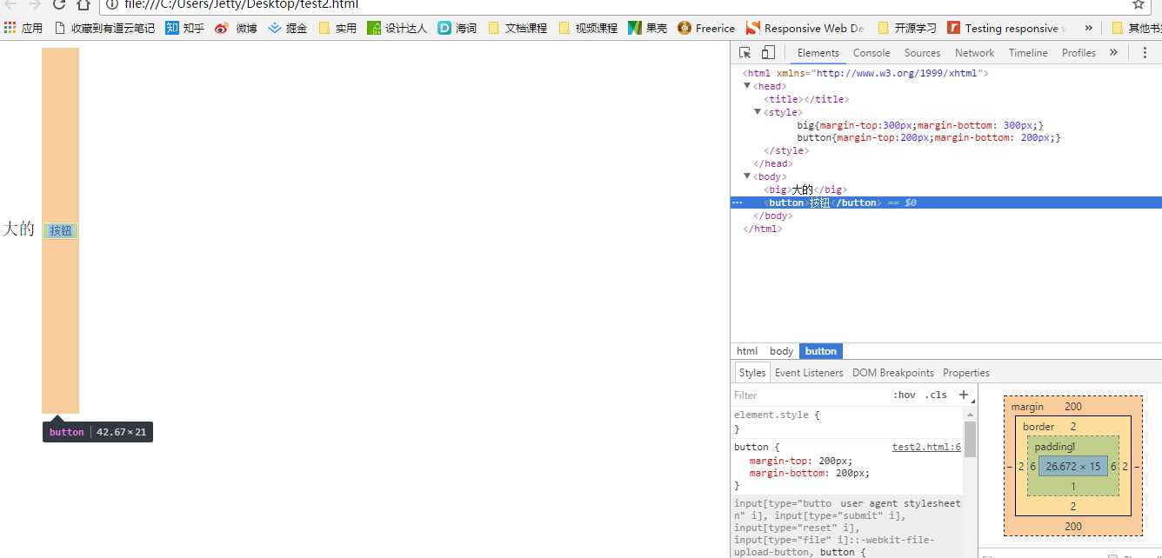
Task: Select body in the breadcrumb bar
Action: pos(782,351)
